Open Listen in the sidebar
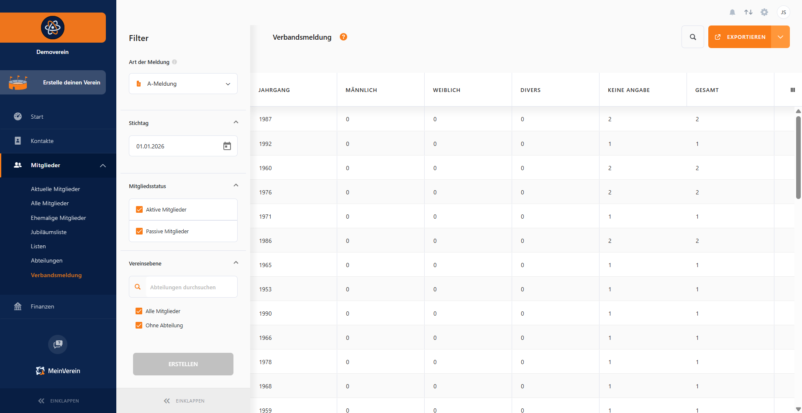The image size is (802, 413). coord(38,246)
